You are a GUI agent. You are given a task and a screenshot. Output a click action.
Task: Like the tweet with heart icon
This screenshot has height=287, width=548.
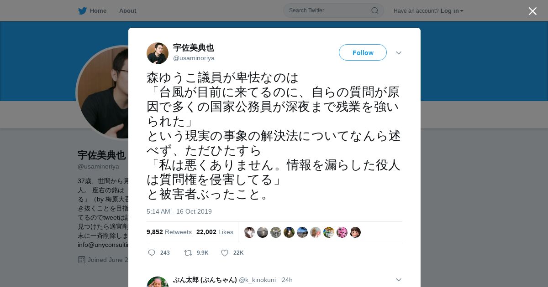224,253
